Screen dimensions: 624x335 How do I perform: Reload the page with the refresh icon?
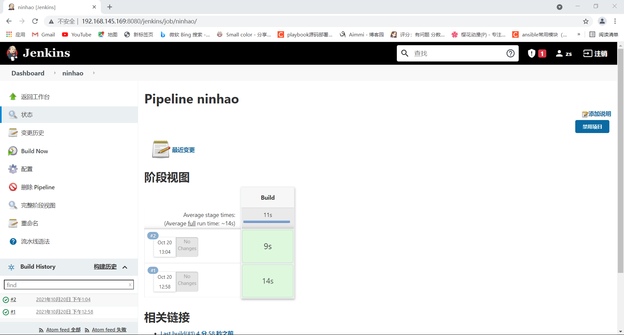click(35, 21)
